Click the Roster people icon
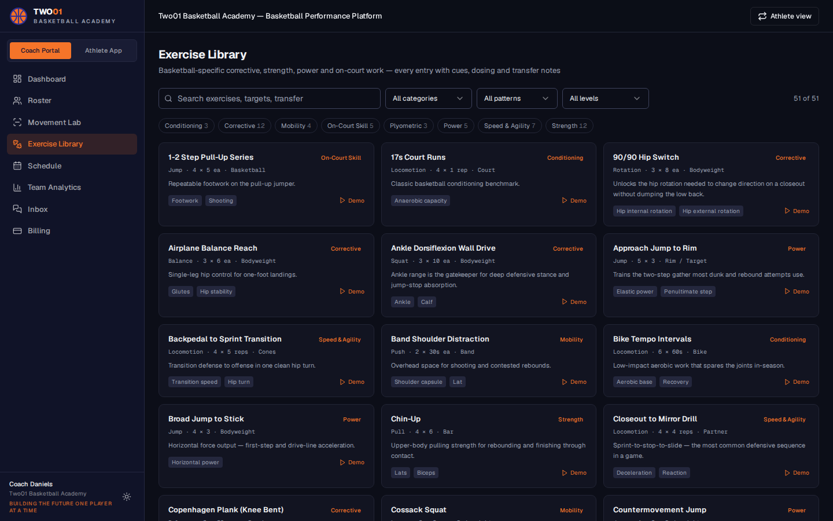833x521 pixels. click(17, 101)
